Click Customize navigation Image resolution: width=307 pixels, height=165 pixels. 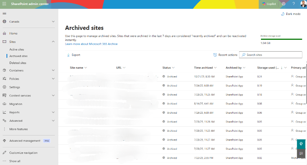(x=23, y=153)
